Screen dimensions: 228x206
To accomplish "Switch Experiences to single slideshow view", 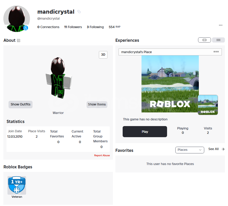I will [x=205, y=40].
